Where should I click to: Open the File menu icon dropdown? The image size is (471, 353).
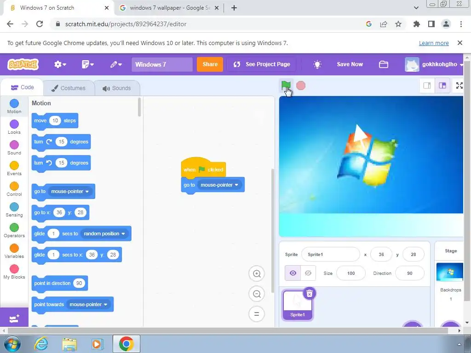pos(88,64)
